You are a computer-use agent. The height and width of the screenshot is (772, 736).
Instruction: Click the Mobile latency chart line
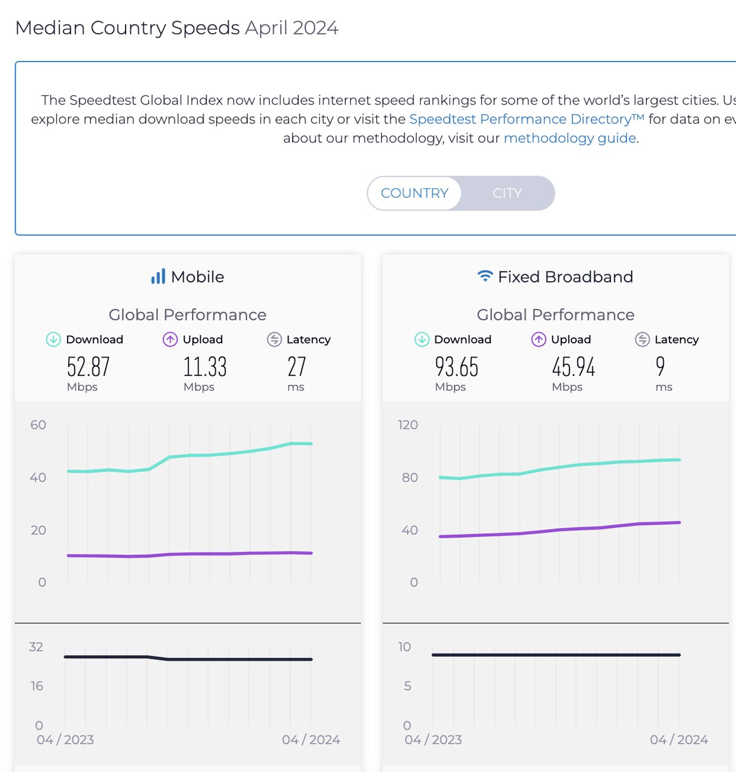tap(229, 659)
